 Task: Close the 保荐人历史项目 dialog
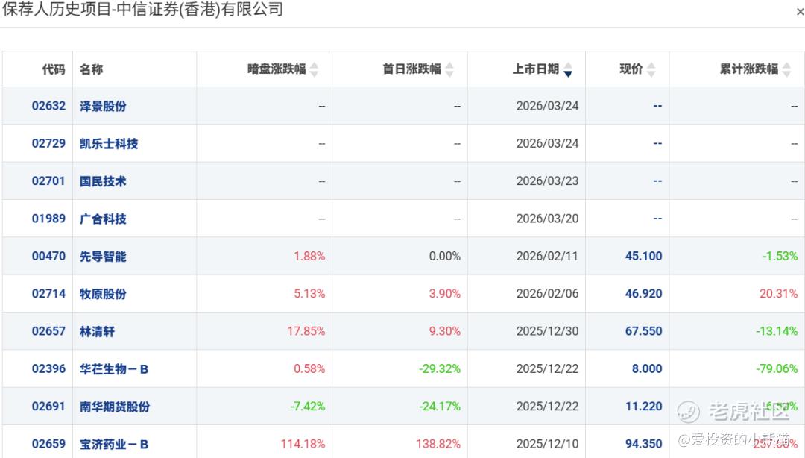(x=800, y=12)
